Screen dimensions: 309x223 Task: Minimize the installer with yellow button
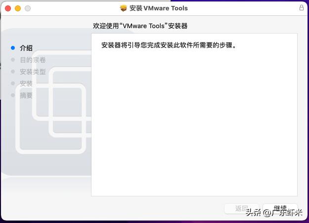tap(18, 8)
